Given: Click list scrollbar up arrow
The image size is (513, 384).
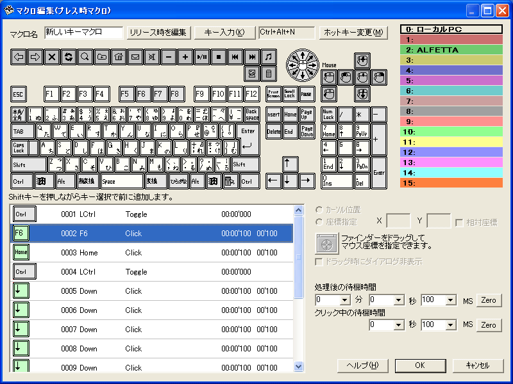Looking at the screenshot, I should [298, 210].
